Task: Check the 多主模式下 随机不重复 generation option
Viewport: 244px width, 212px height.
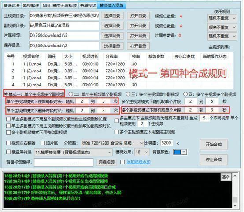Action: pos(117,121)
